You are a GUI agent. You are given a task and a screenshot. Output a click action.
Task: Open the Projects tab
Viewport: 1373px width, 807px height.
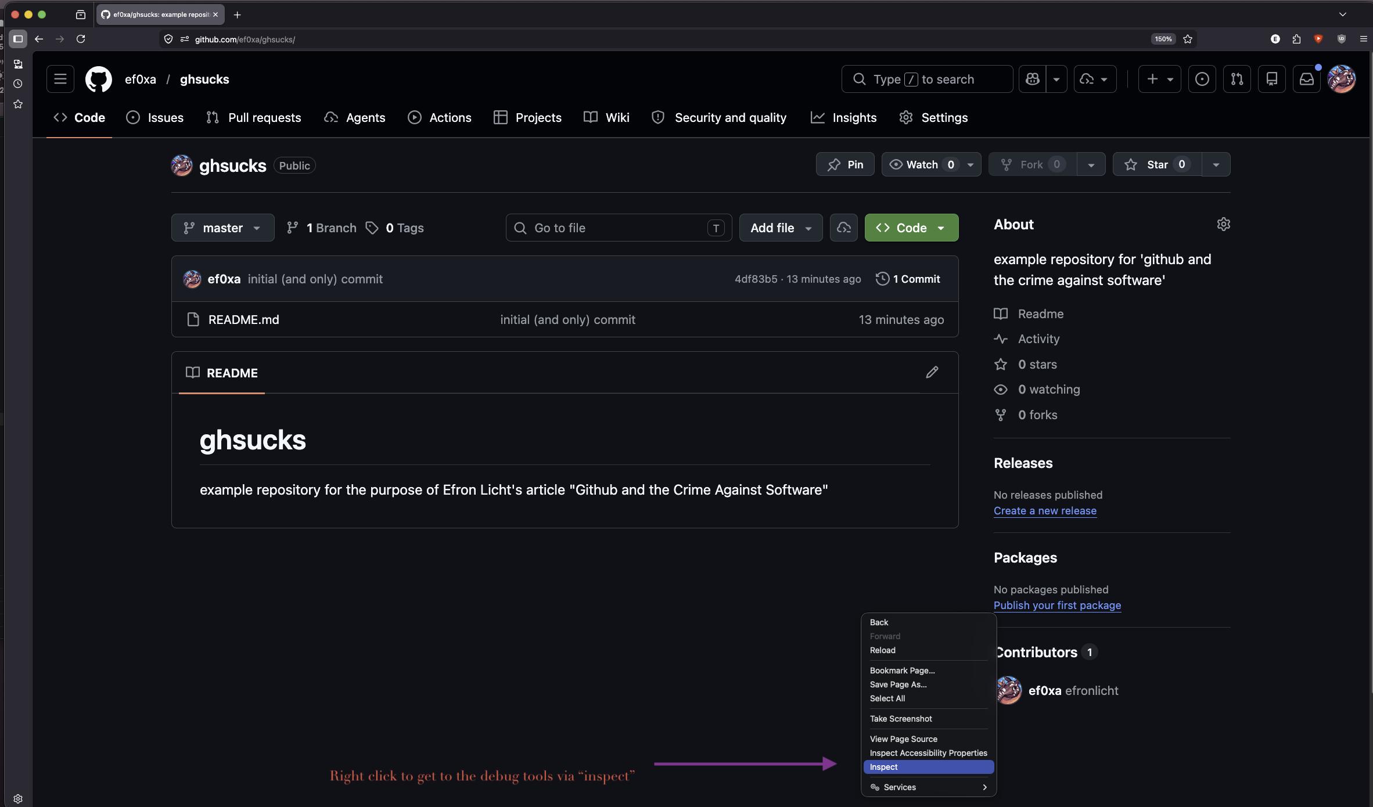(528, 118)
